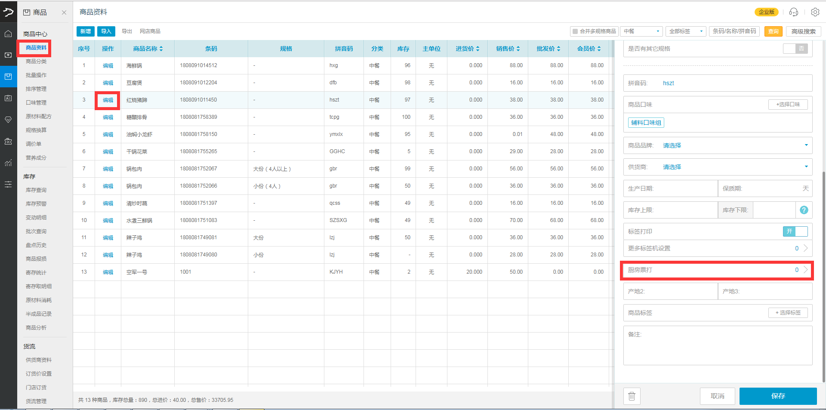Image resolution: width=826 pixels, height=410 pixels.
Task: Click the product icon beside the 商品 panel title
Action: click(27, 12)
